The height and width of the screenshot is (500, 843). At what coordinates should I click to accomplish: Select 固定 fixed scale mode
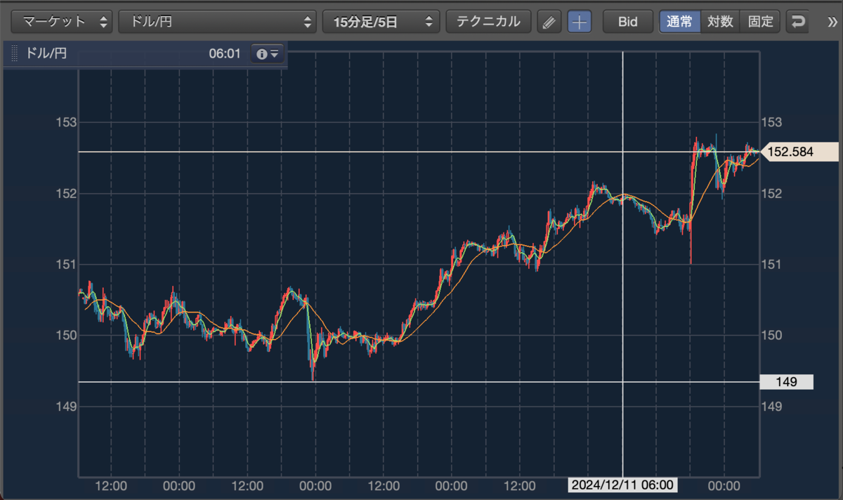click(x=760, y=22)
